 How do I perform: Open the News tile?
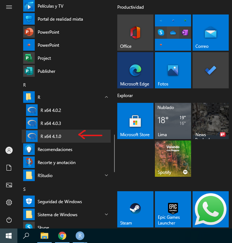[x=211, y=121]
